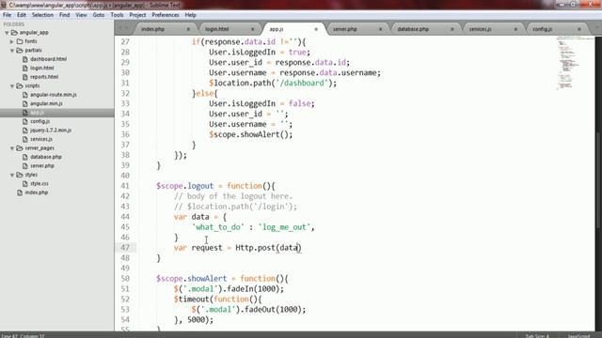Collapse the server_pages folder arrow
602x338 pixels.
pyautogui.click(x=12, y=148)
